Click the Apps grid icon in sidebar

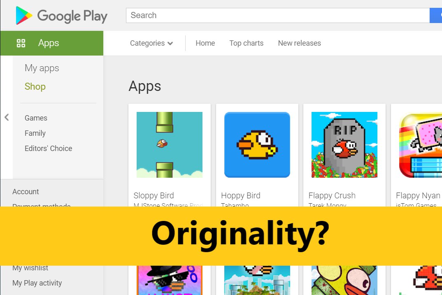click(x=21, y=43)
